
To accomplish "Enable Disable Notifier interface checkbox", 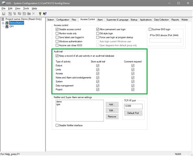I will pos(57,125).
